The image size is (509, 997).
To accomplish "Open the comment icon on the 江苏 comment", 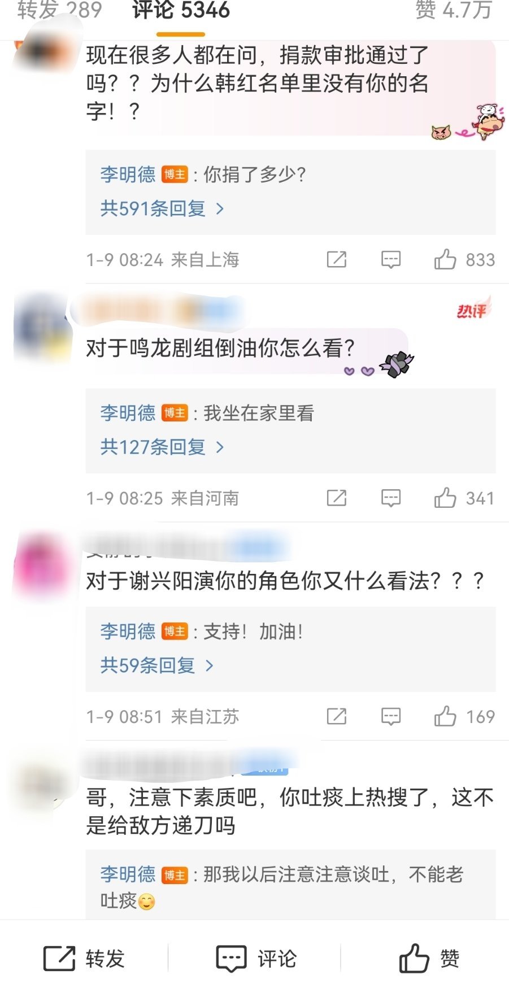I will pyautogui.click(x=391, y=716).
